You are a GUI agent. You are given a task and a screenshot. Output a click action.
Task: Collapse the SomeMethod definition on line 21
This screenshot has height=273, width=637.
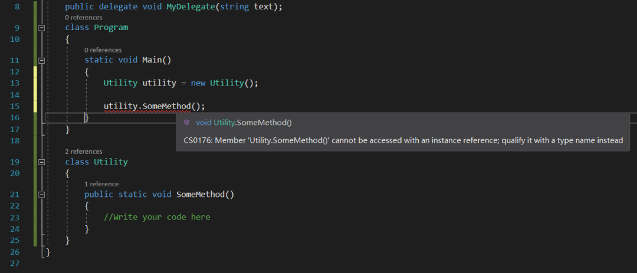click(x=41, y=194)
